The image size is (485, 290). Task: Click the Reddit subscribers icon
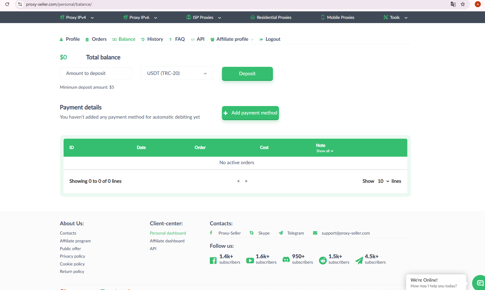coord(323,260)
